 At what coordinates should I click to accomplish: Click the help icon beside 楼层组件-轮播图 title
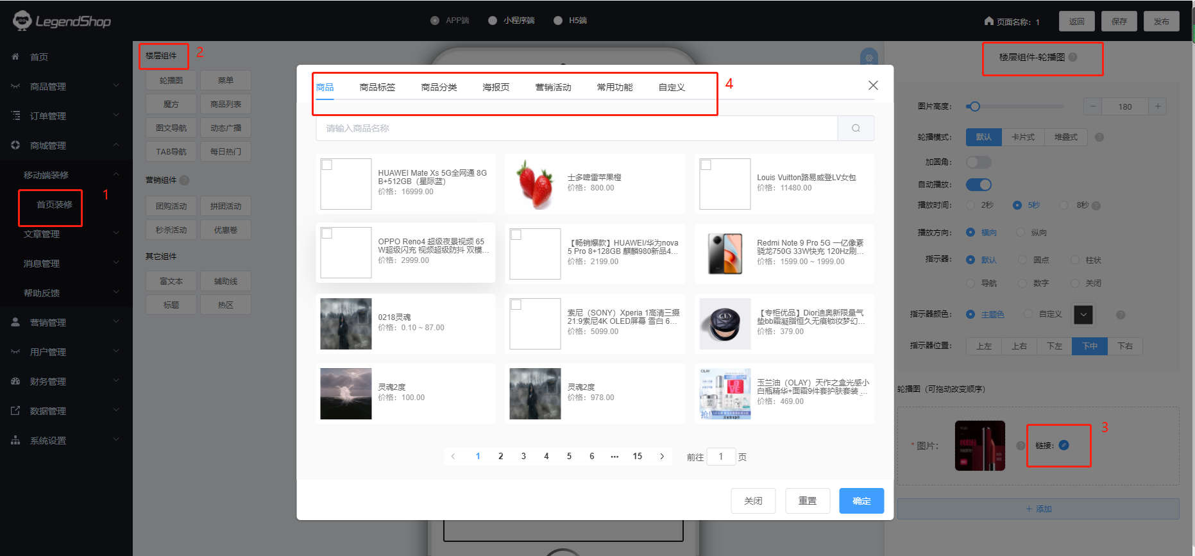pyautogui.click(x=1073, y=57)
